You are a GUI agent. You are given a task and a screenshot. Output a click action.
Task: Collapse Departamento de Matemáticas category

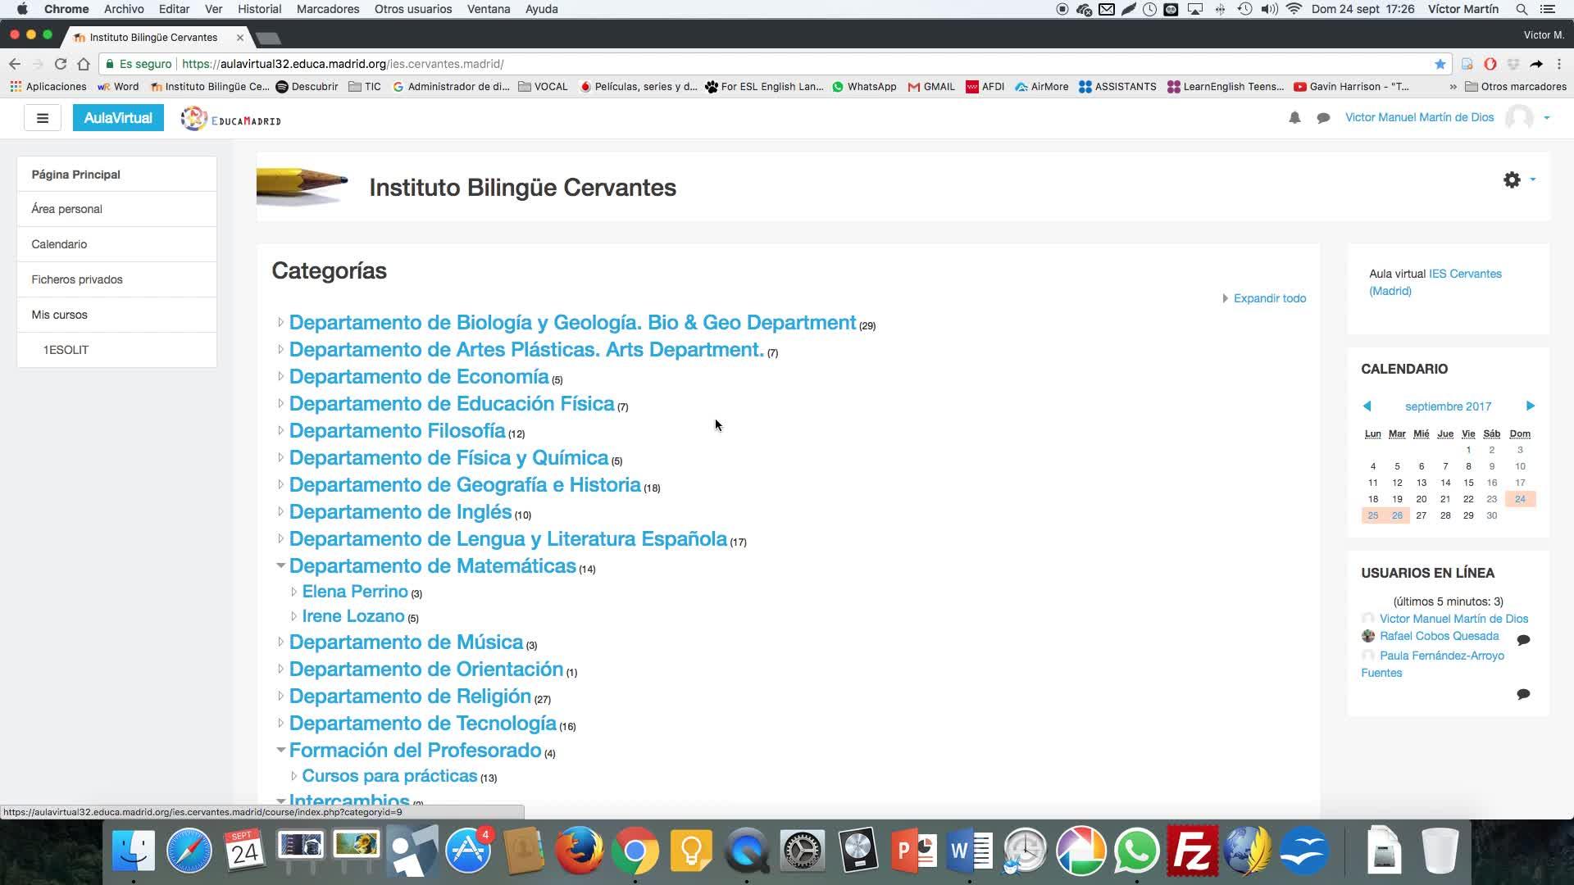pos(280,565)
